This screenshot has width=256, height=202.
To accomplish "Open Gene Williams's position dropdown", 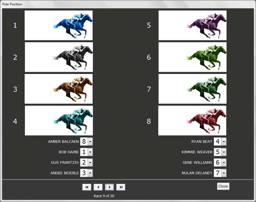I will click(224, 163).
